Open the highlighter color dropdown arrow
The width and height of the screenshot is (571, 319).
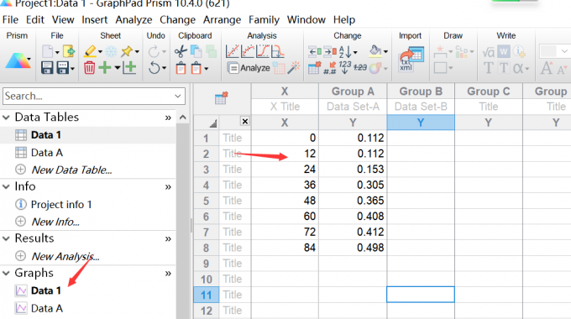100,52
